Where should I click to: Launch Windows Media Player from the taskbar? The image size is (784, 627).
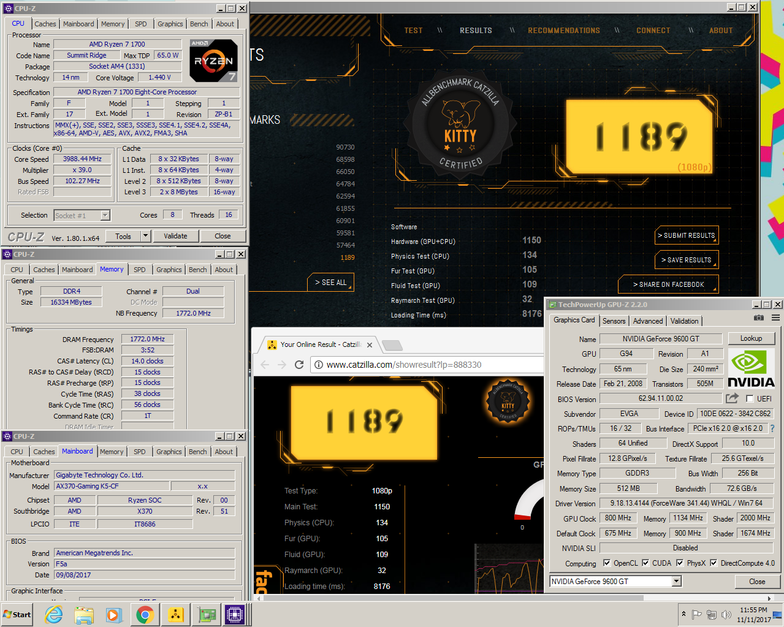[114, 614]
